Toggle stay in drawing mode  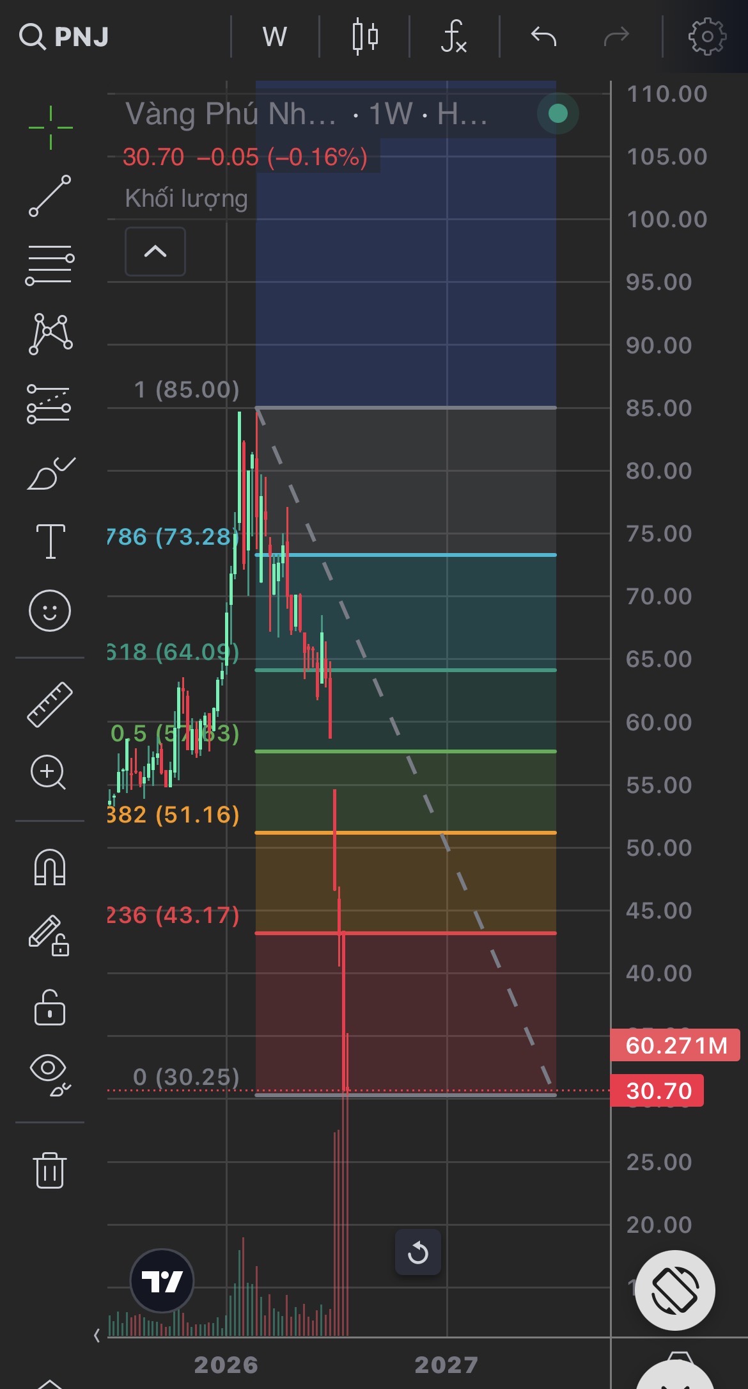click(x=49, y=936)
